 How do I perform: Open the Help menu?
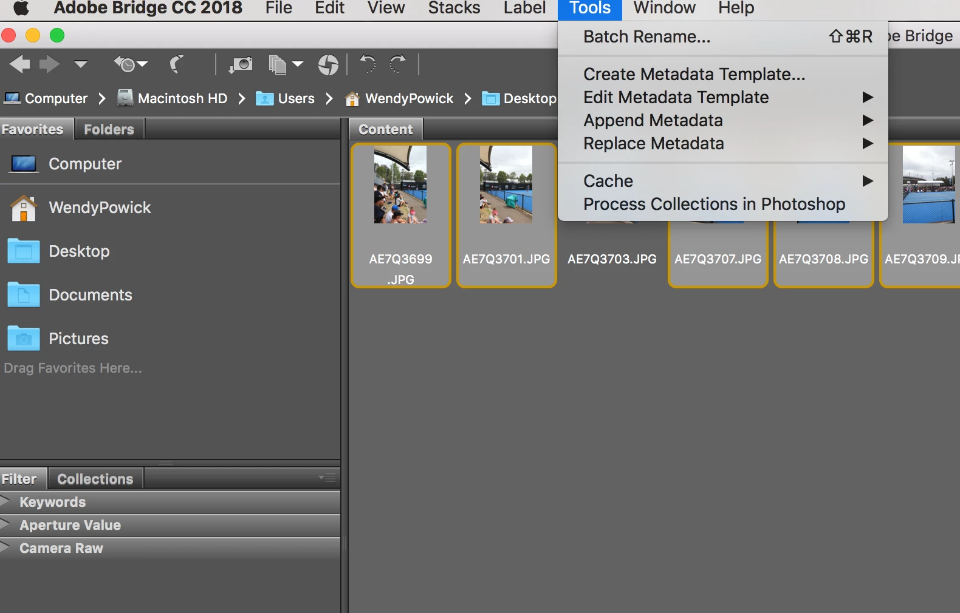[736, 8]
